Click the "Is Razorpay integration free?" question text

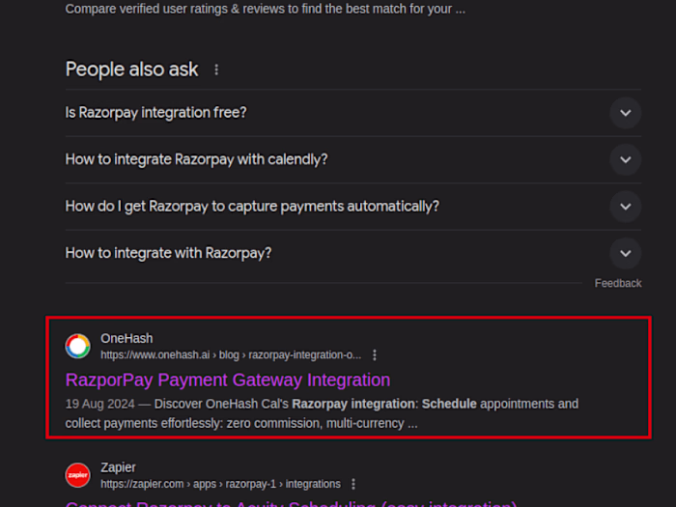(x=155, y=113)
